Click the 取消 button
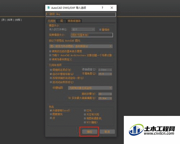 tap(107, 132)
